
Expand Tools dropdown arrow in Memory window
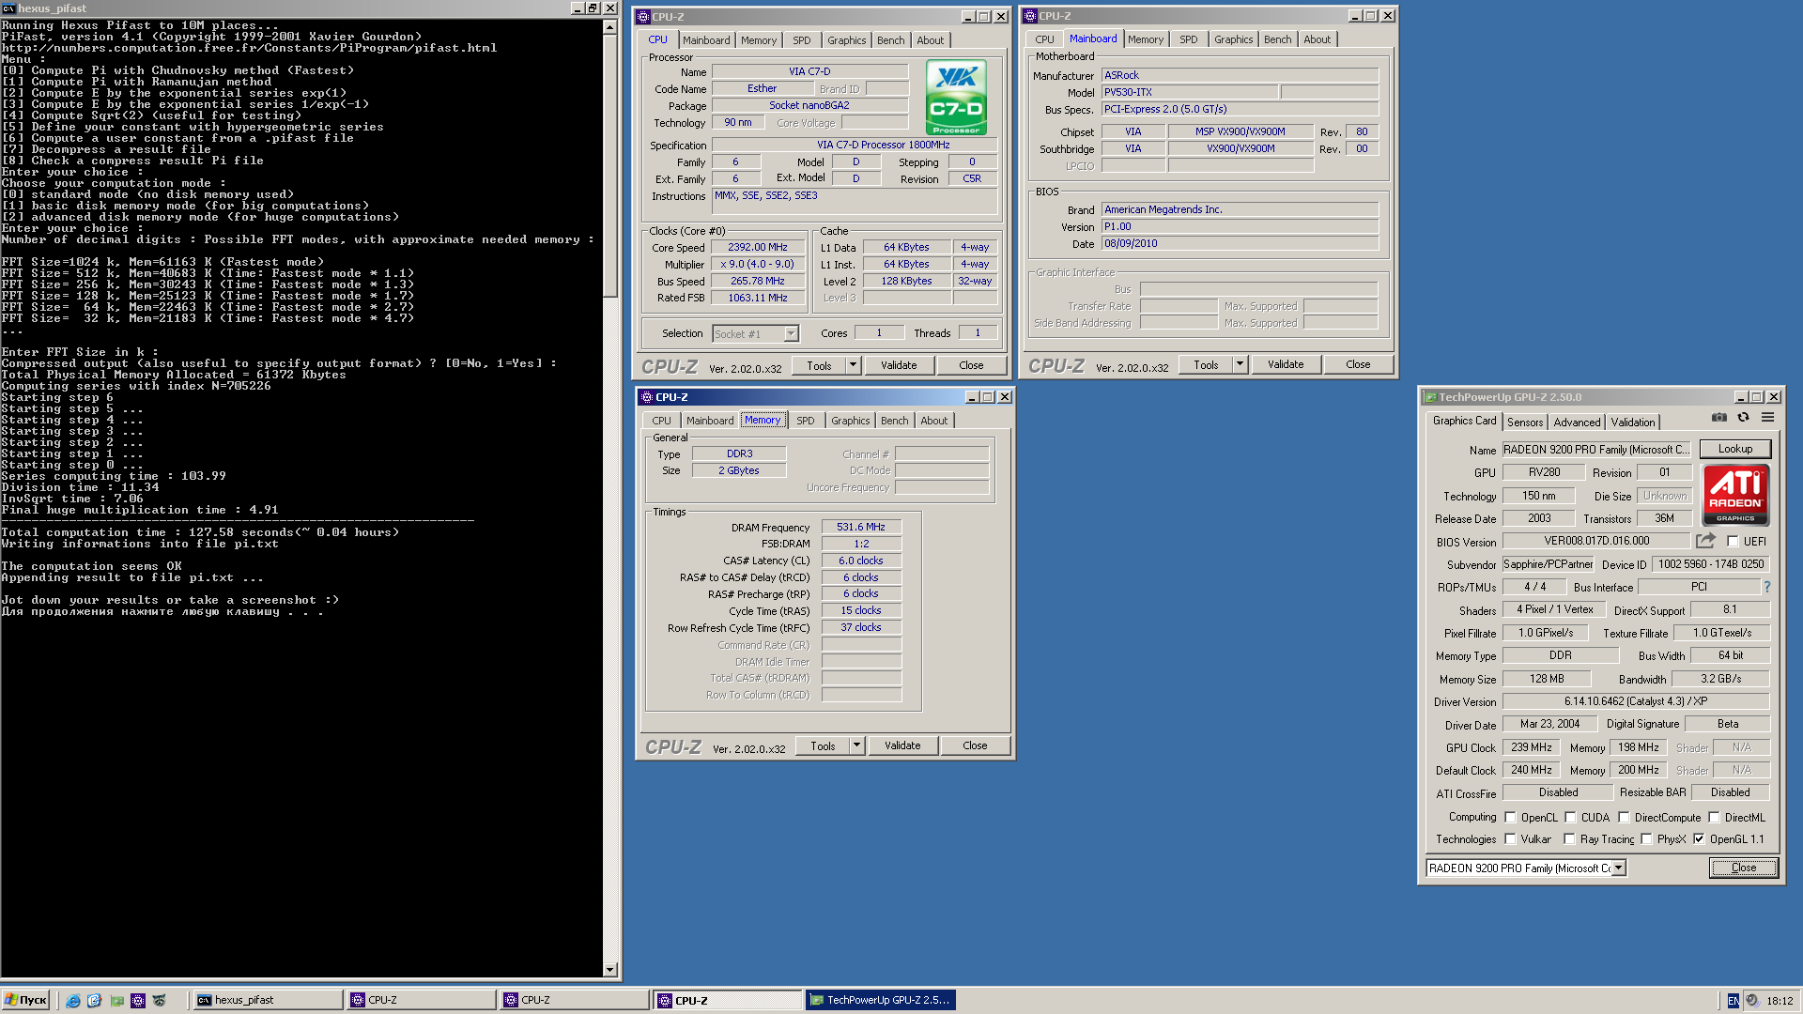click(856, 745)
